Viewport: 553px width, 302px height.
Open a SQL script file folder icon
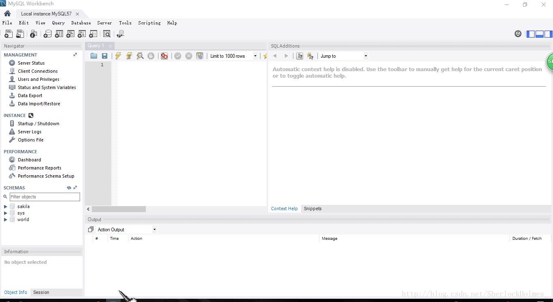pyautogui.click(x=94, y=56)
